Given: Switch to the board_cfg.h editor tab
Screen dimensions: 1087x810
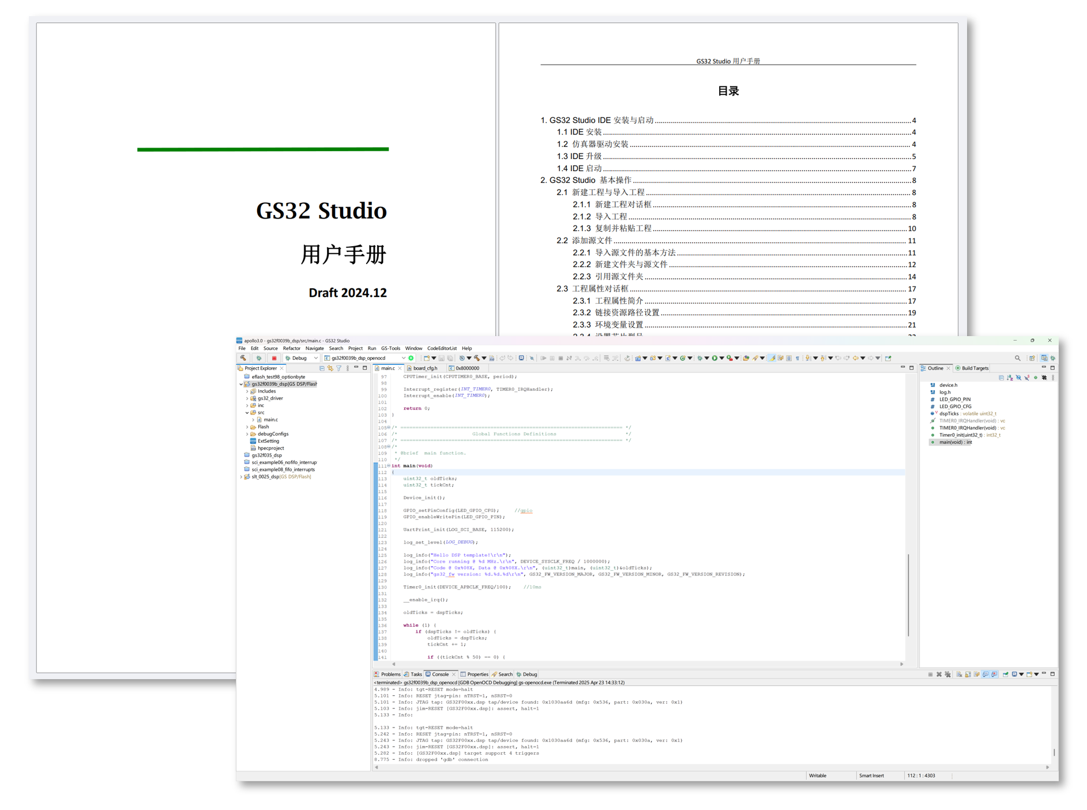Looking at the screenshot, I should [x=425, y=368].
